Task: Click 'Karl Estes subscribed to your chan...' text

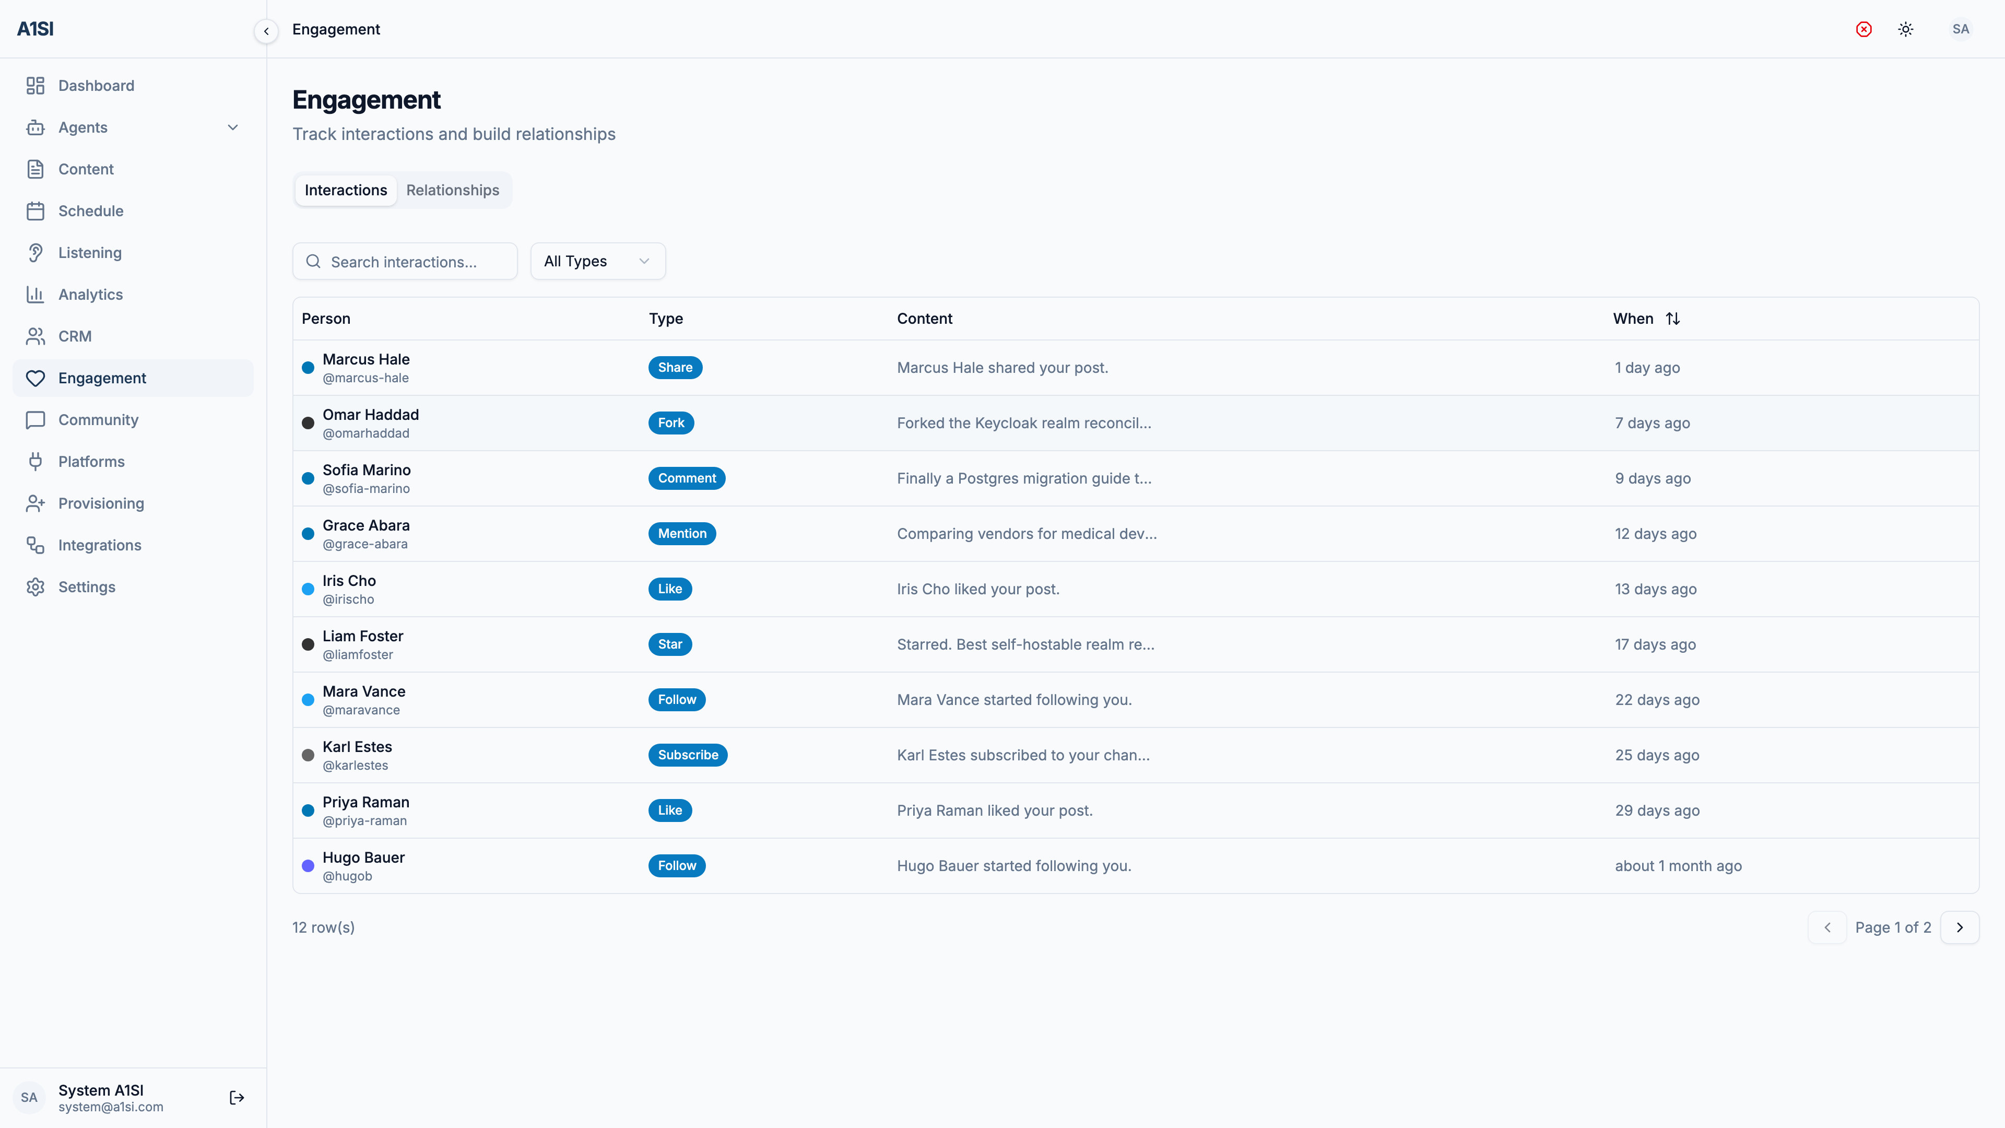Action: point(1023,755)
